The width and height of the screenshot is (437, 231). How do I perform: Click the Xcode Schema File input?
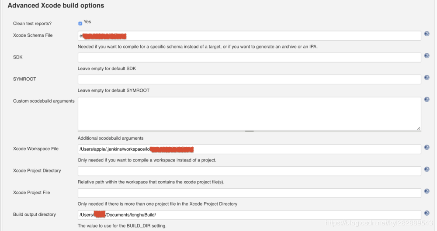pyautogui.click(x=250, y=36)
